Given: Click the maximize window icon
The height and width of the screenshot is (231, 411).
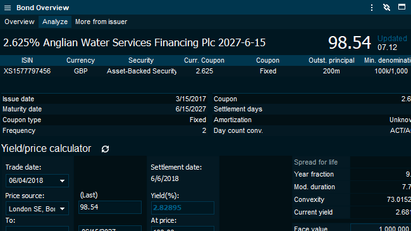Looking at the screenshot, I should pyautogui.click(x=402, y=7).
